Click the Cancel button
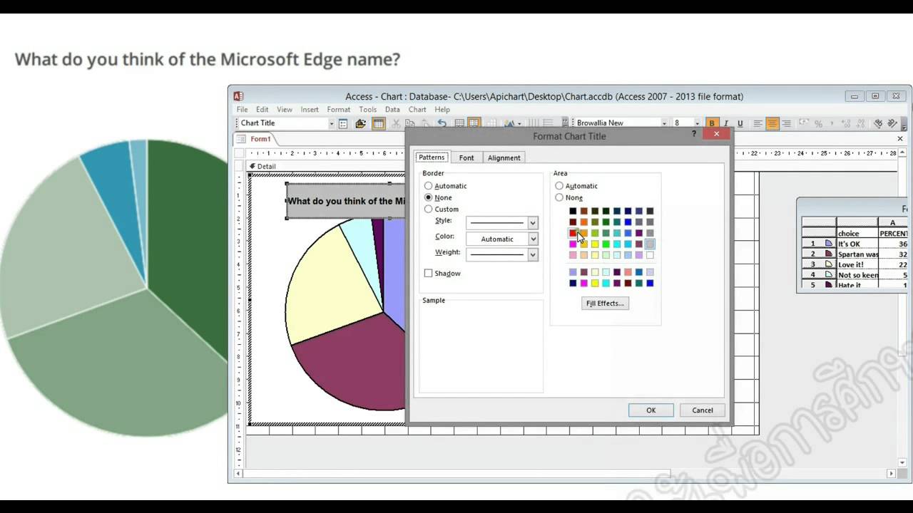 click(x=702, y=410)
